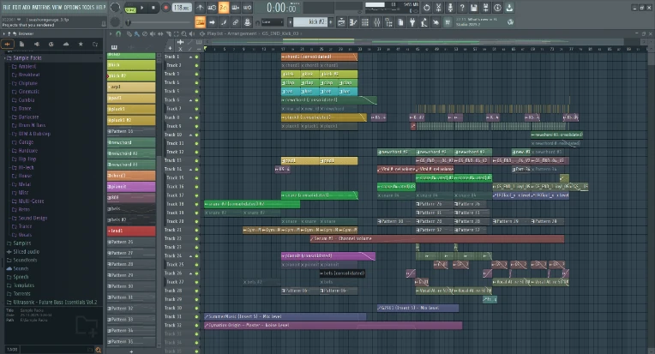Mute Track 10 using its green LED
This screenshot has width=655, height=354.
click(x=196, y=135)
